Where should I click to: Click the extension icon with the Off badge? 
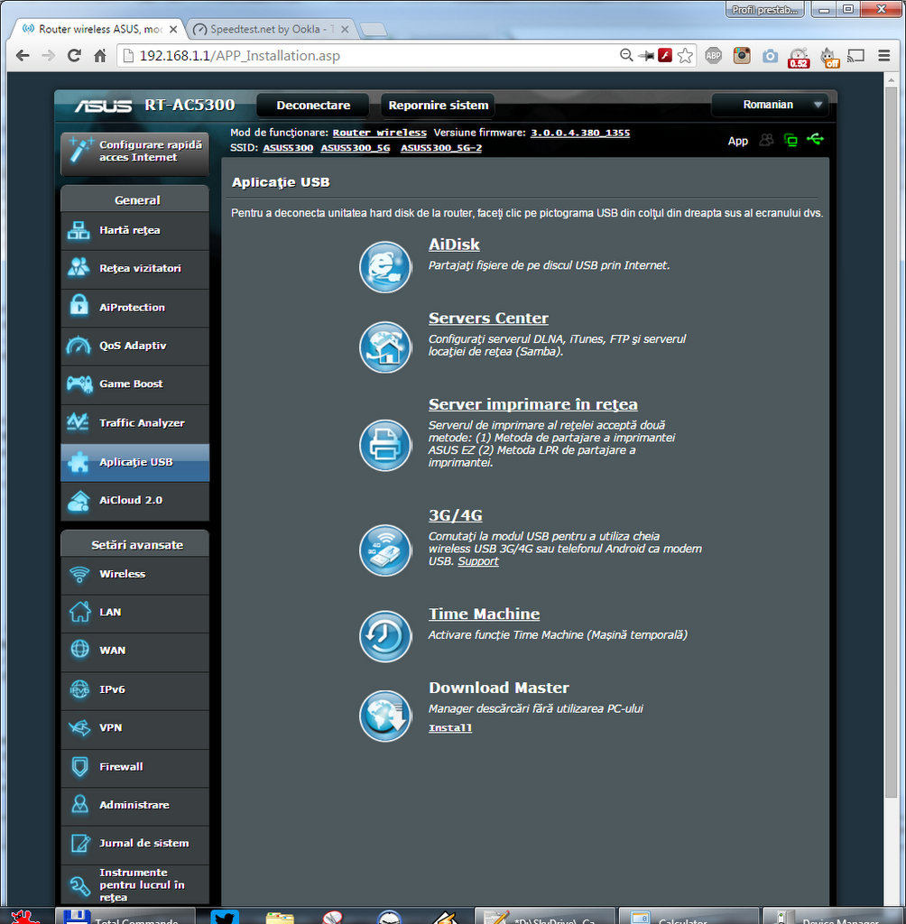tap(830, 57)
